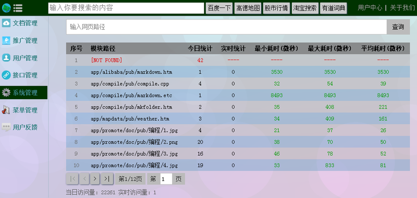Viewport: 417px width, 198px height.
Task: Focus the top search content field
Action: (126, 8)
